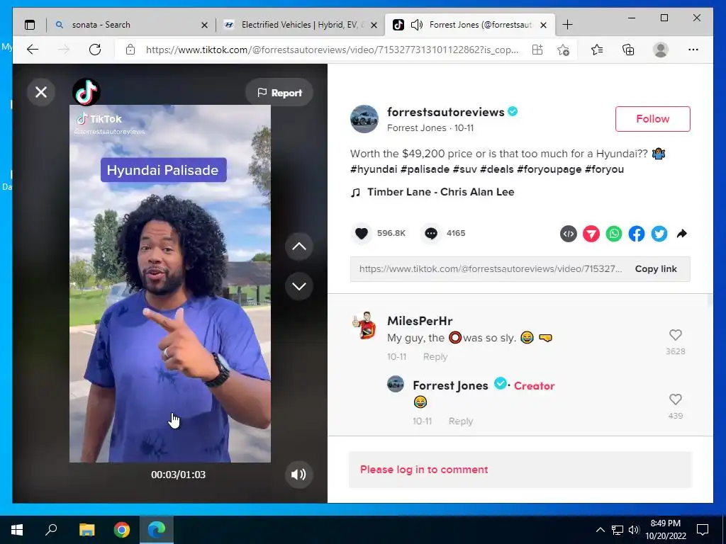Close the sonata - Search tab
Viewport: 726px width, 544px height.
click(204, 25)
